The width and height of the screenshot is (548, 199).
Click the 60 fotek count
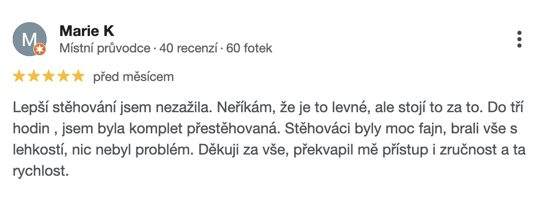[x=249, y=48]
